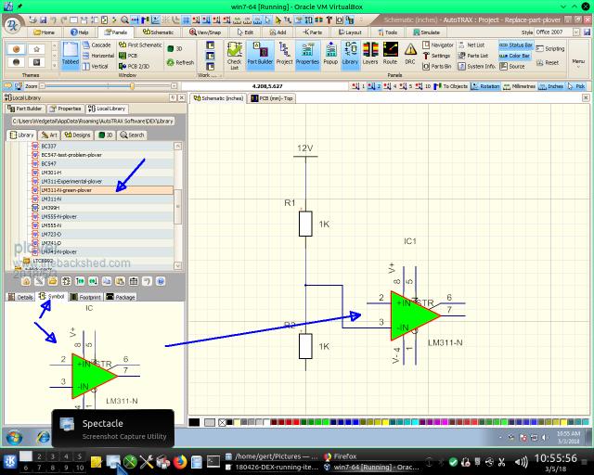This screenshot has height=475, width=594.
Task: Click the Refresh window icon
Action: (179, 62)
